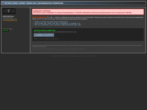Click the ВНИМАНИЕ / ATTENTION red alert heading
Viewport: 147px width, 110px height.
click(42, 11)
